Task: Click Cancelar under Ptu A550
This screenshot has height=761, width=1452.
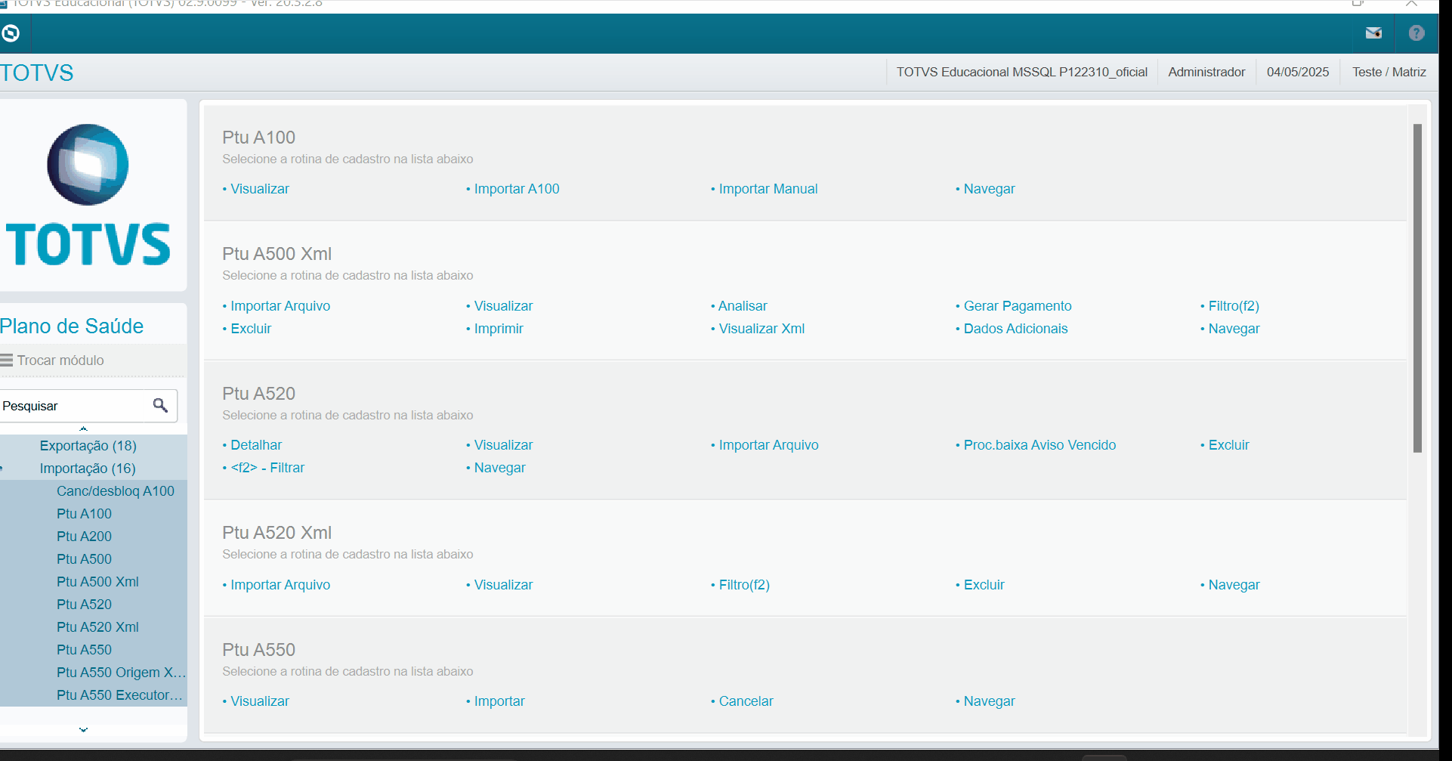Action: click(746, 701)
